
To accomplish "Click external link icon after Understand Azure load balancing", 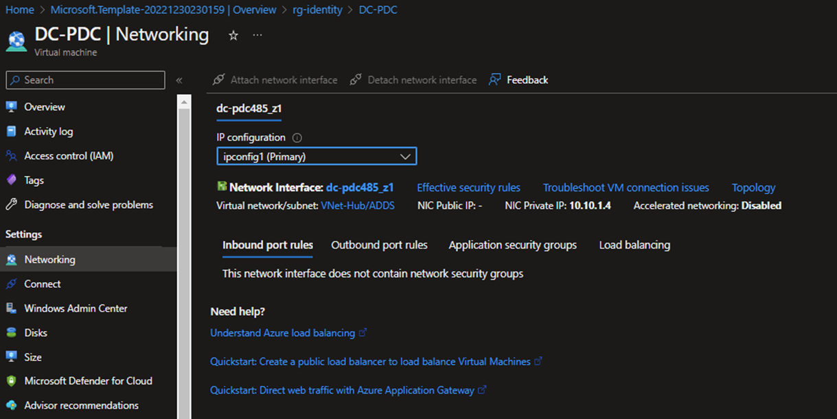I will 363,332.
